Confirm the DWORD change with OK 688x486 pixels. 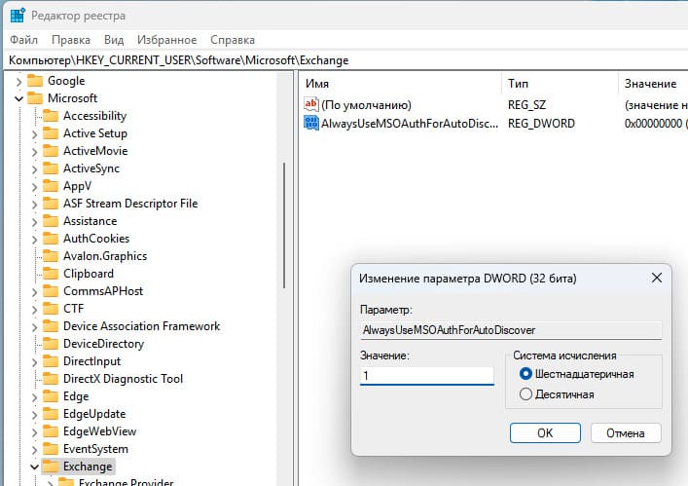click(x=545, y=432)
